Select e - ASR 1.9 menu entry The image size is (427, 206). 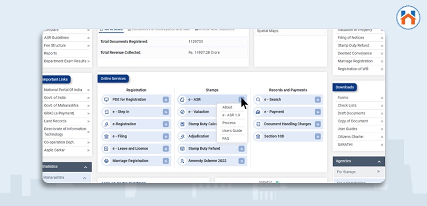coord(231,115)
